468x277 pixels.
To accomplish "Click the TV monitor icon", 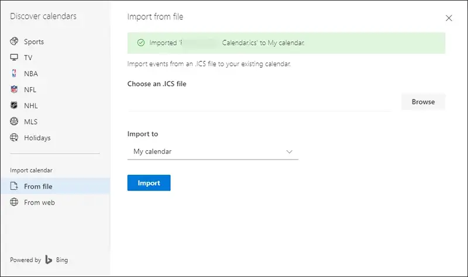I will click(15, 58).
